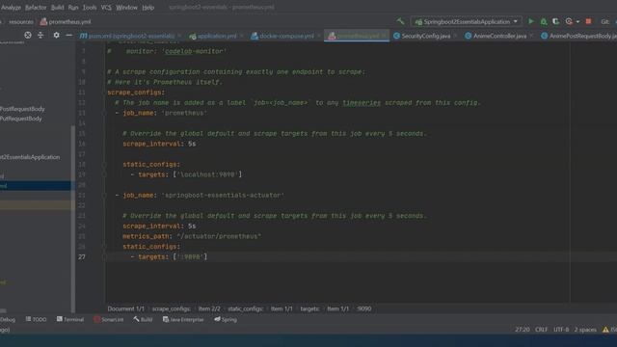Viewport: 617px width, 347px height.
Task: Click the collapse all icon in project panel
Action: tap(40, 35)
